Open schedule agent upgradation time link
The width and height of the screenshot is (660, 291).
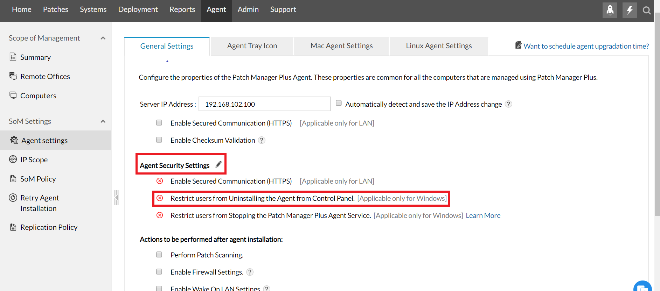(586, 46)
